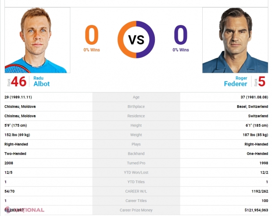Screen dimensions: 272x216
Task: Click Federer's prize money $121,954,063
Action: (256, 210)
